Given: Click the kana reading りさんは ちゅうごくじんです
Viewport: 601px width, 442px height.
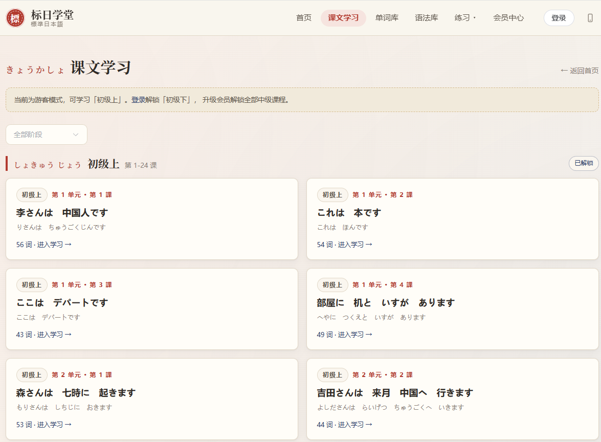Looking at the screenshot, I should [61, 227].
